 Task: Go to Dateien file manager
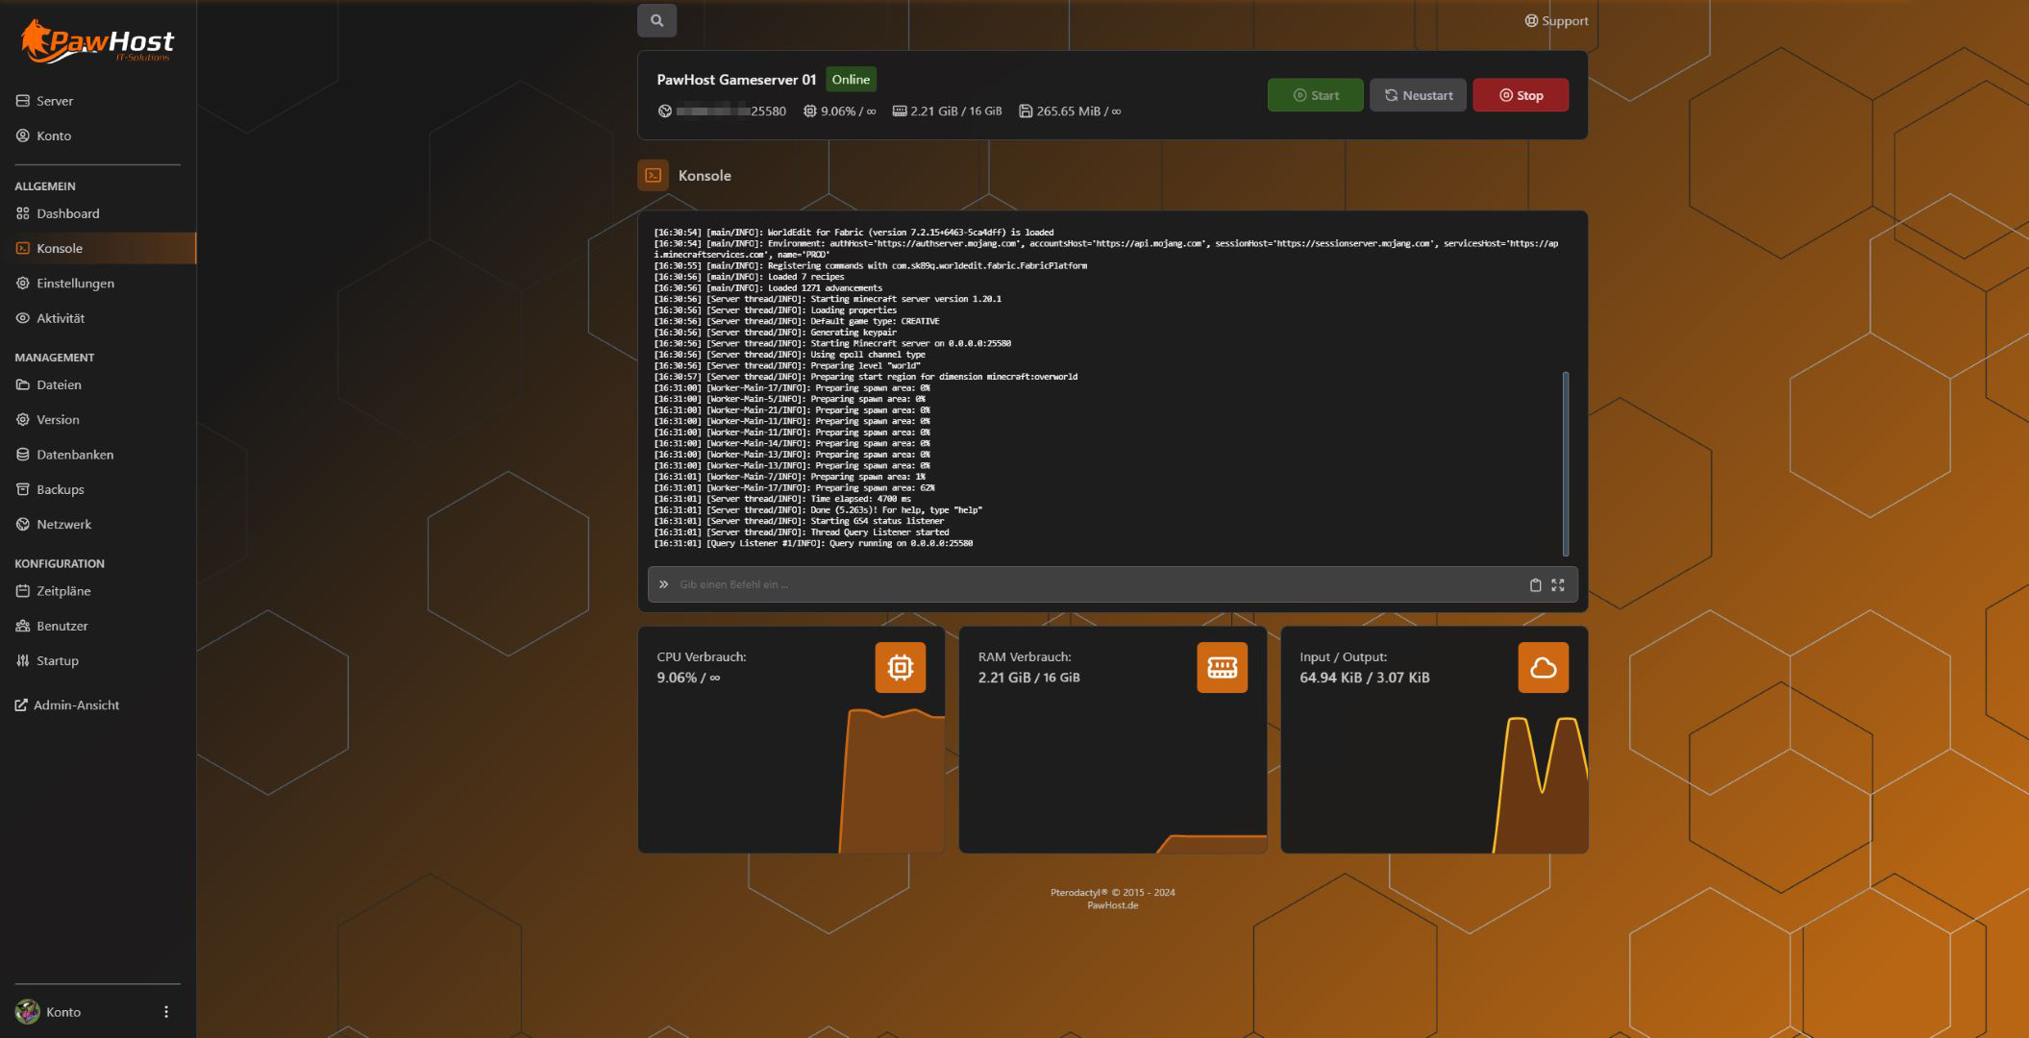tap(59, 384)
